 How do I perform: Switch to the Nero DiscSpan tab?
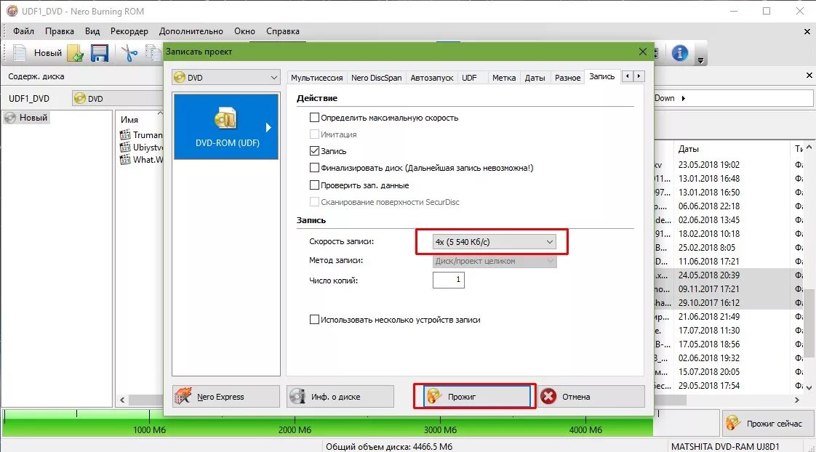pyautogui.click(x=376, y=78)
